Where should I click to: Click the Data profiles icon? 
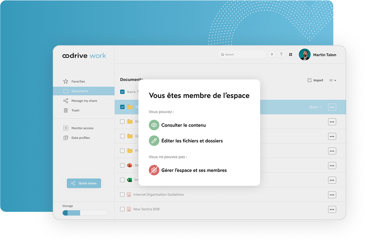[x=66, y=138]
